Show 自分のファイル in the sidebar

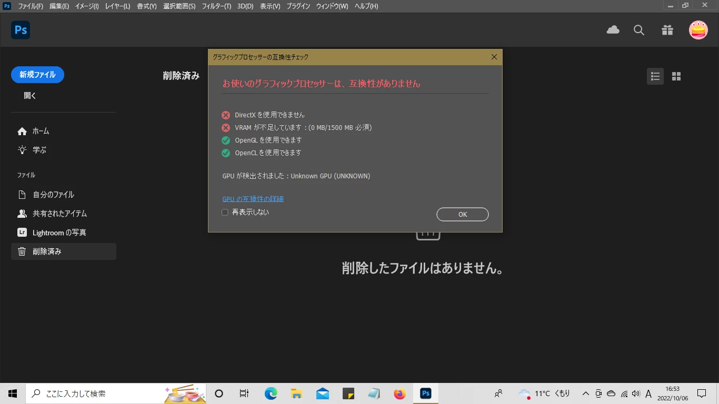(x=64, y=195)
